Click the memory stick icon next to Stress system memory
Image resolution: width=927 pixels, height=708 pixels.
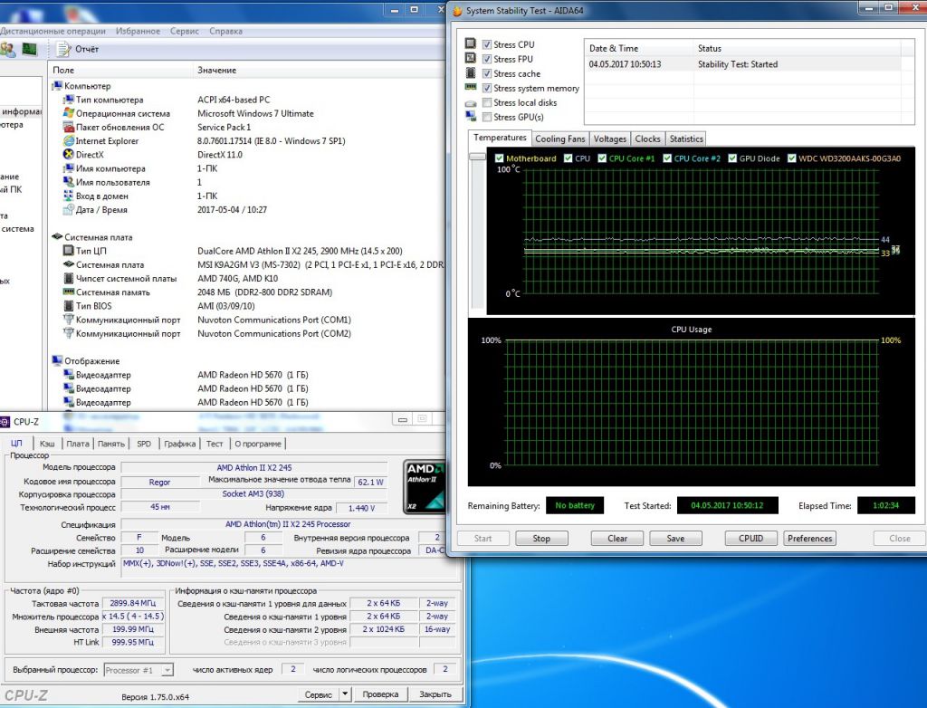pos(471,87)
